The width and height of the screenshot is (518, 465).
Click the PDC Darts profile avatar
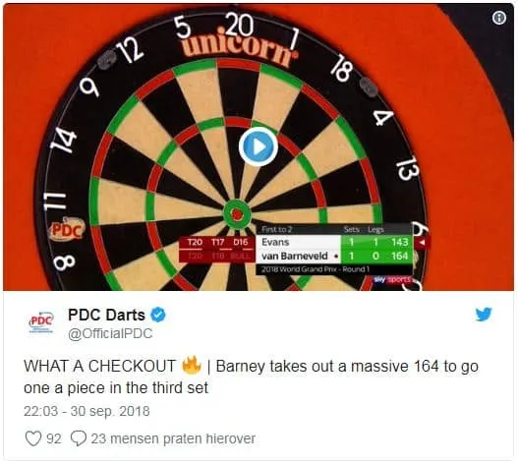point(41,322)
